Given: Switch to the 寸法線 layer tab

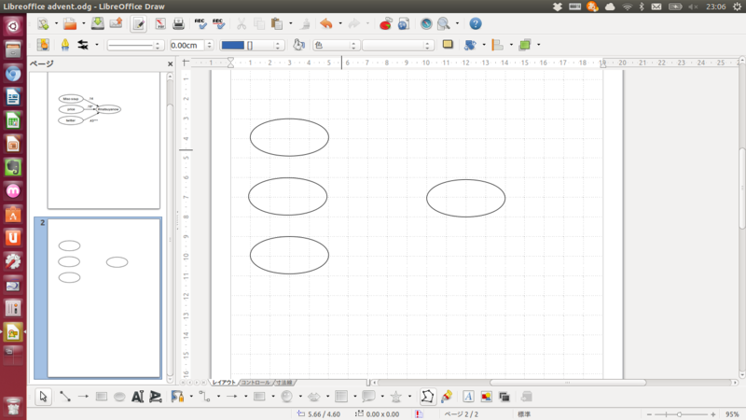Looking at the screenshot, I should (x=284, y=383).
